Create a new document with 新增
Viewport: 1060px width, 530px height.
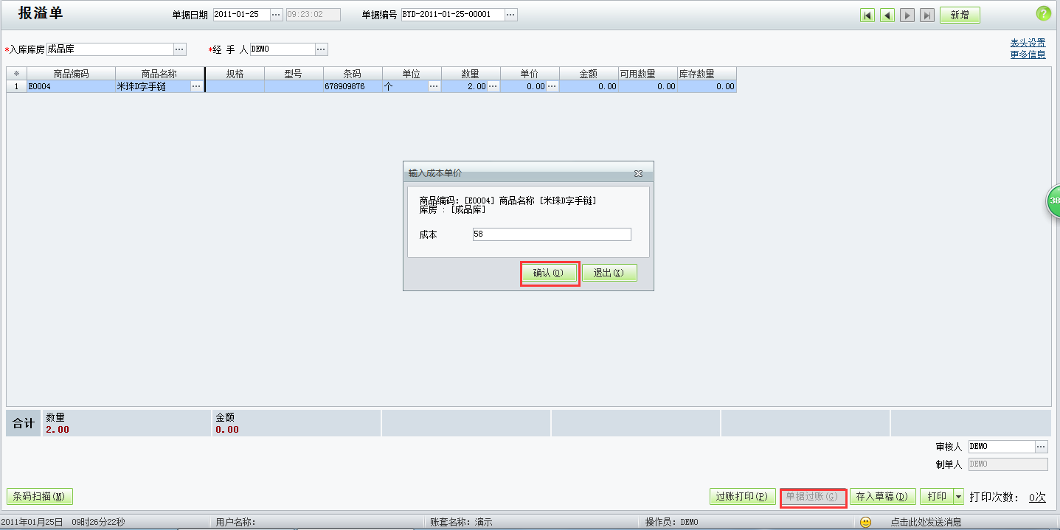pos(960,14)
